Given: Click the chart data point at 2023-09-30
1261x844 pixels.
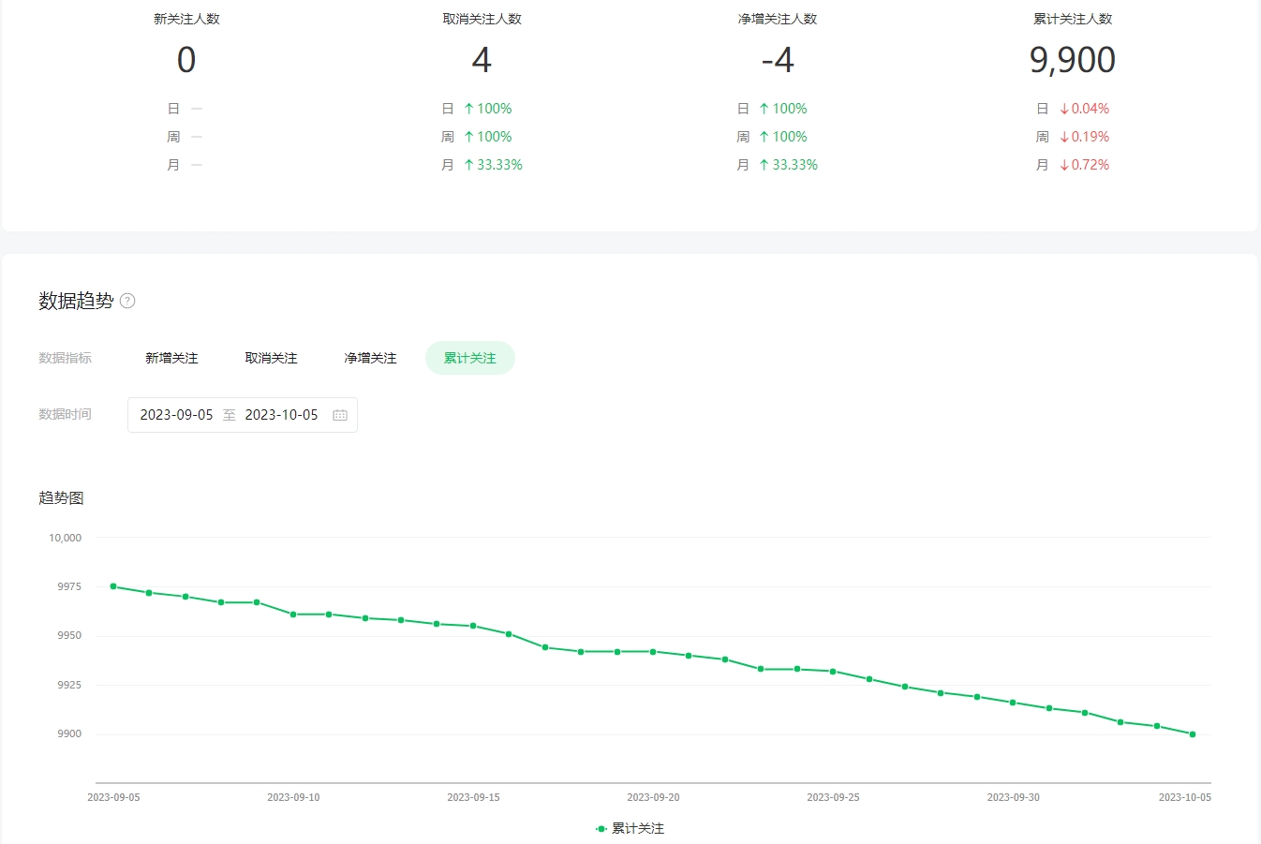Looking at the screenshot, I should pos(1013,703).
